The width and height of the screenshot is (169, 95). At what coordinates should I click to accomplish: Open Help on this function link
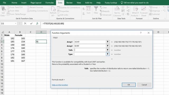tap(60, 85)
